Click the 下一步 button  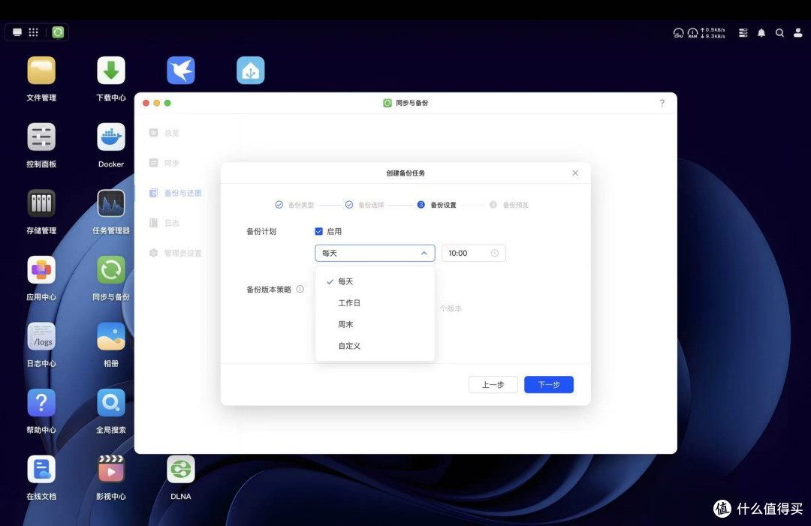click(549, 384)
